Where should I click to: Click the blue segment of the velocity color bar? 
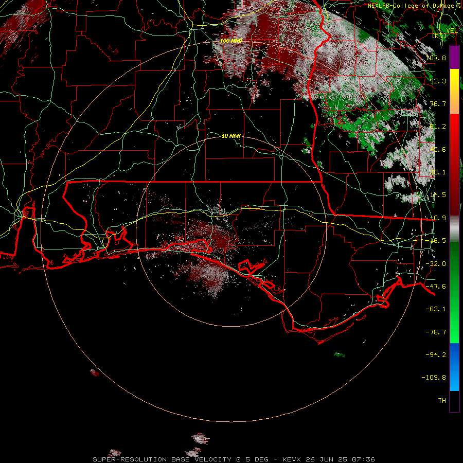(454, 367)
